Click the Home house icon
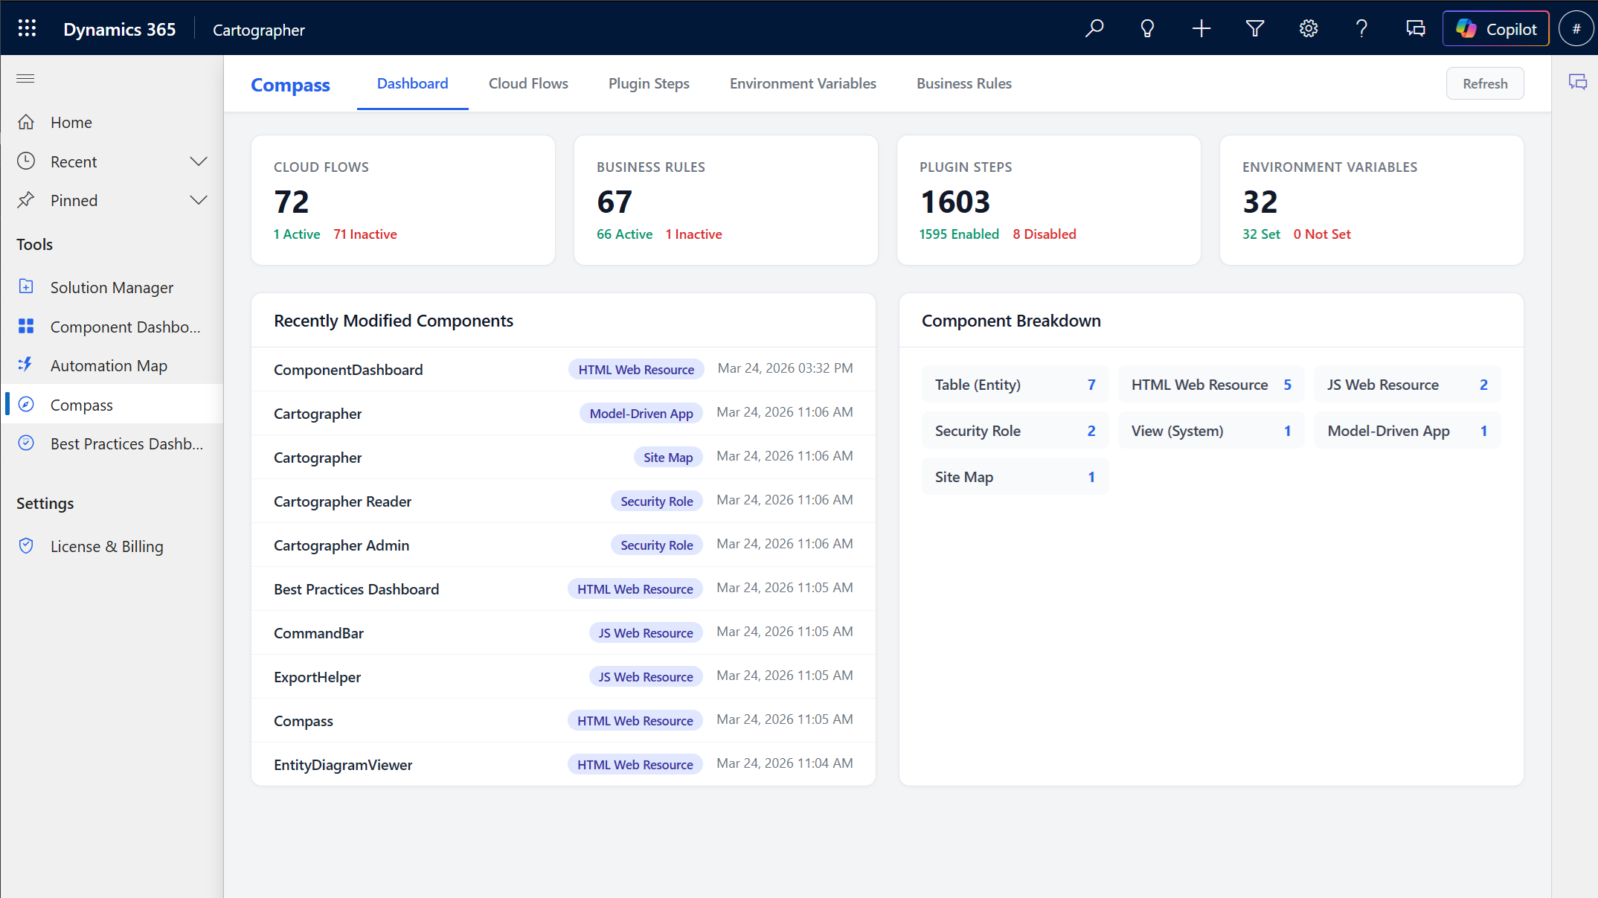This screenshot has width=1598, height=898. tap(26, 122)
